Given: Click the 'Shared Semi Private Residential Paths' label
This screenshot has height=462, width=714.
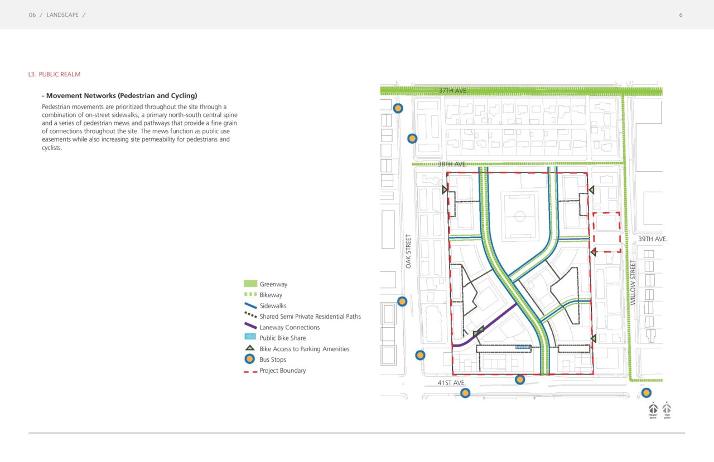Looking at the screenshot, I should click(310, 317).
